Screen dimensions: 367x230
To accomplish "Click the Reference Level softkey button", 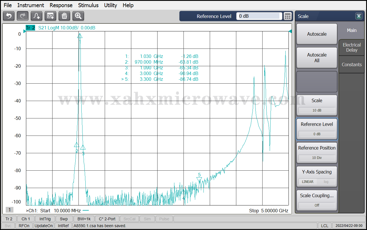I will pos(317,129).
